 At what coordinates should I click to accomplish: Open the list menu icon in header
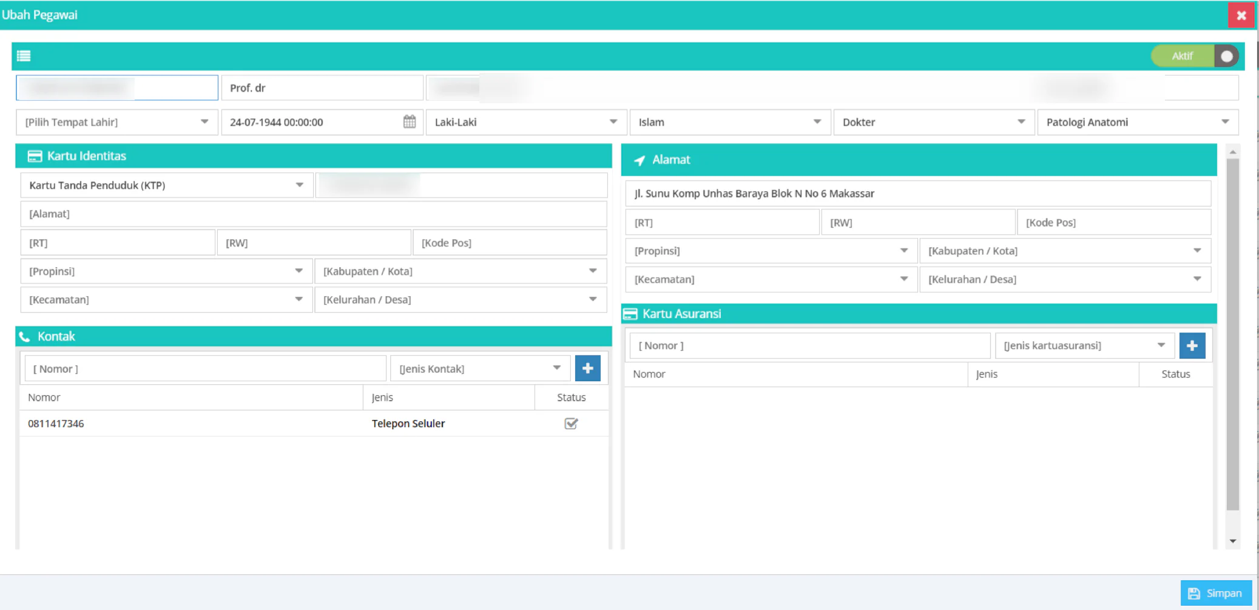[x=24, y=56]
